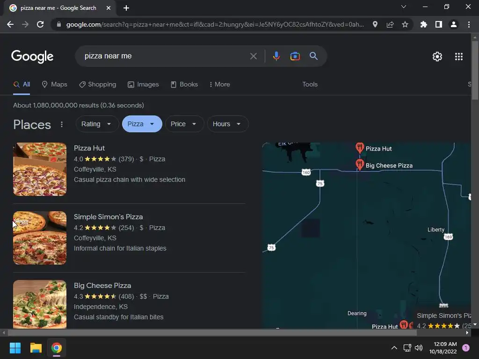
Task: Click Pizza Hut map pin at top
Action: [x=360, y=148]
